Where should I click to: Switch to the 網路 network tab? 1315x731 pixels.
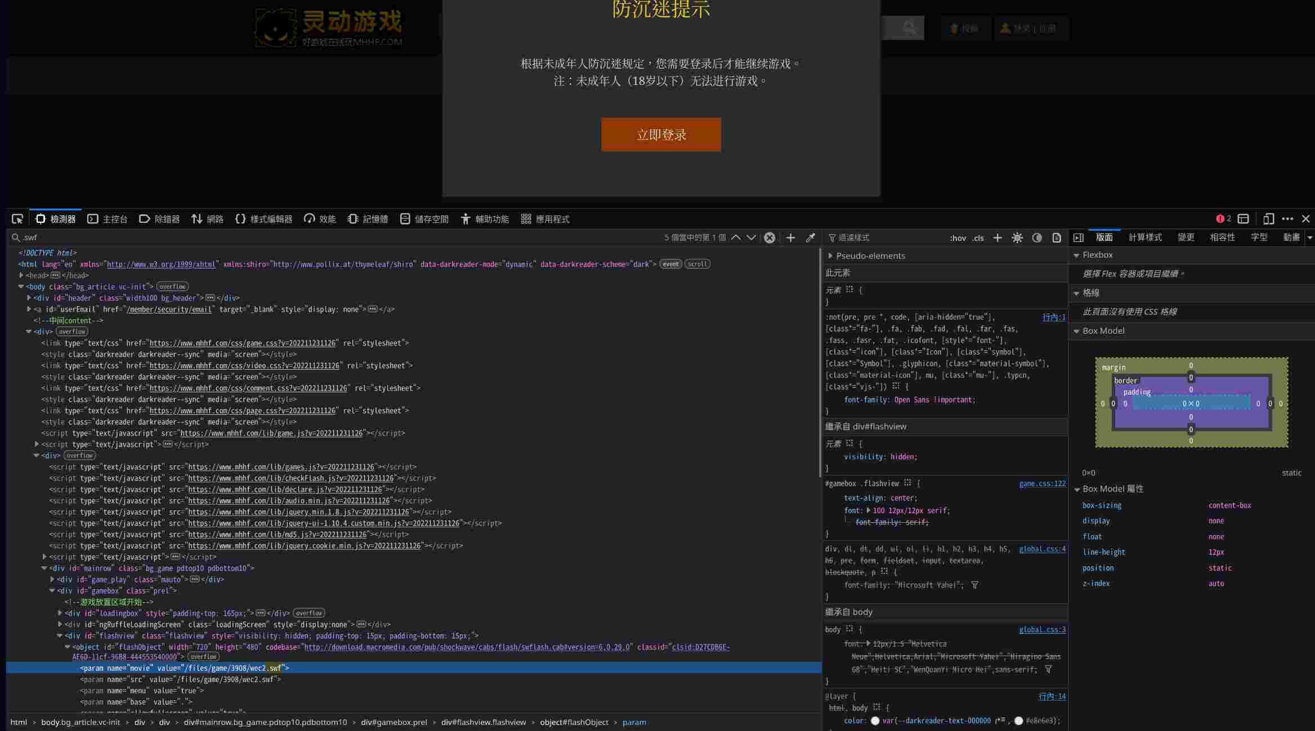(207, 219)
